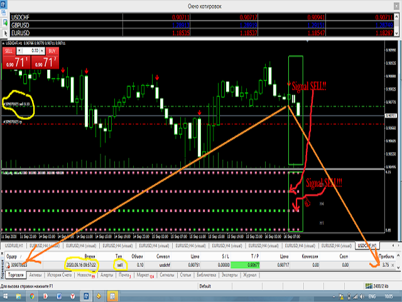Open the История Счета tab
Screen dimensions: 402x302
coord(60,275)
